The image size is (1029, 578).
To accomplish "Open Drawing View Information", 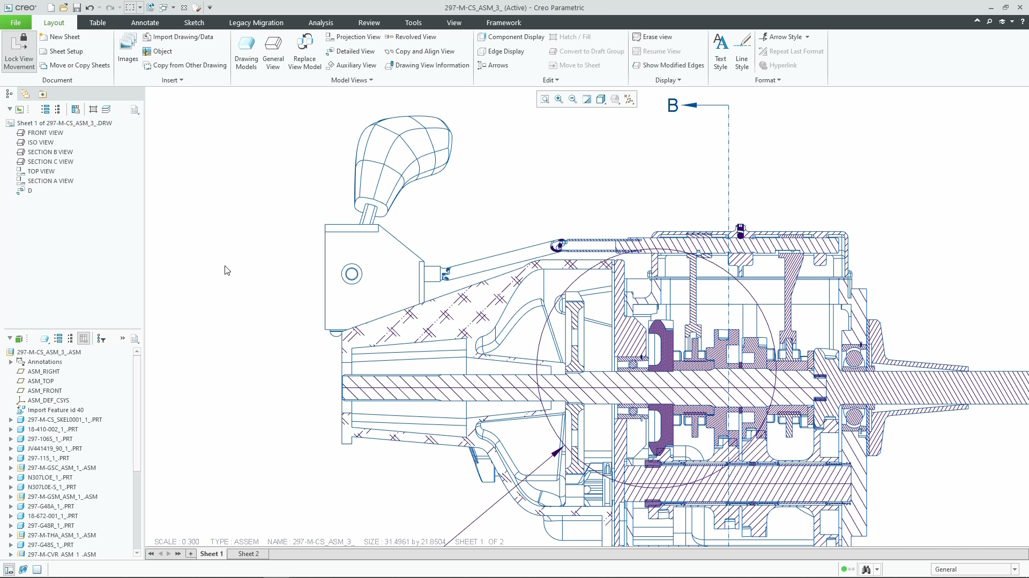I will pos(427,65).
